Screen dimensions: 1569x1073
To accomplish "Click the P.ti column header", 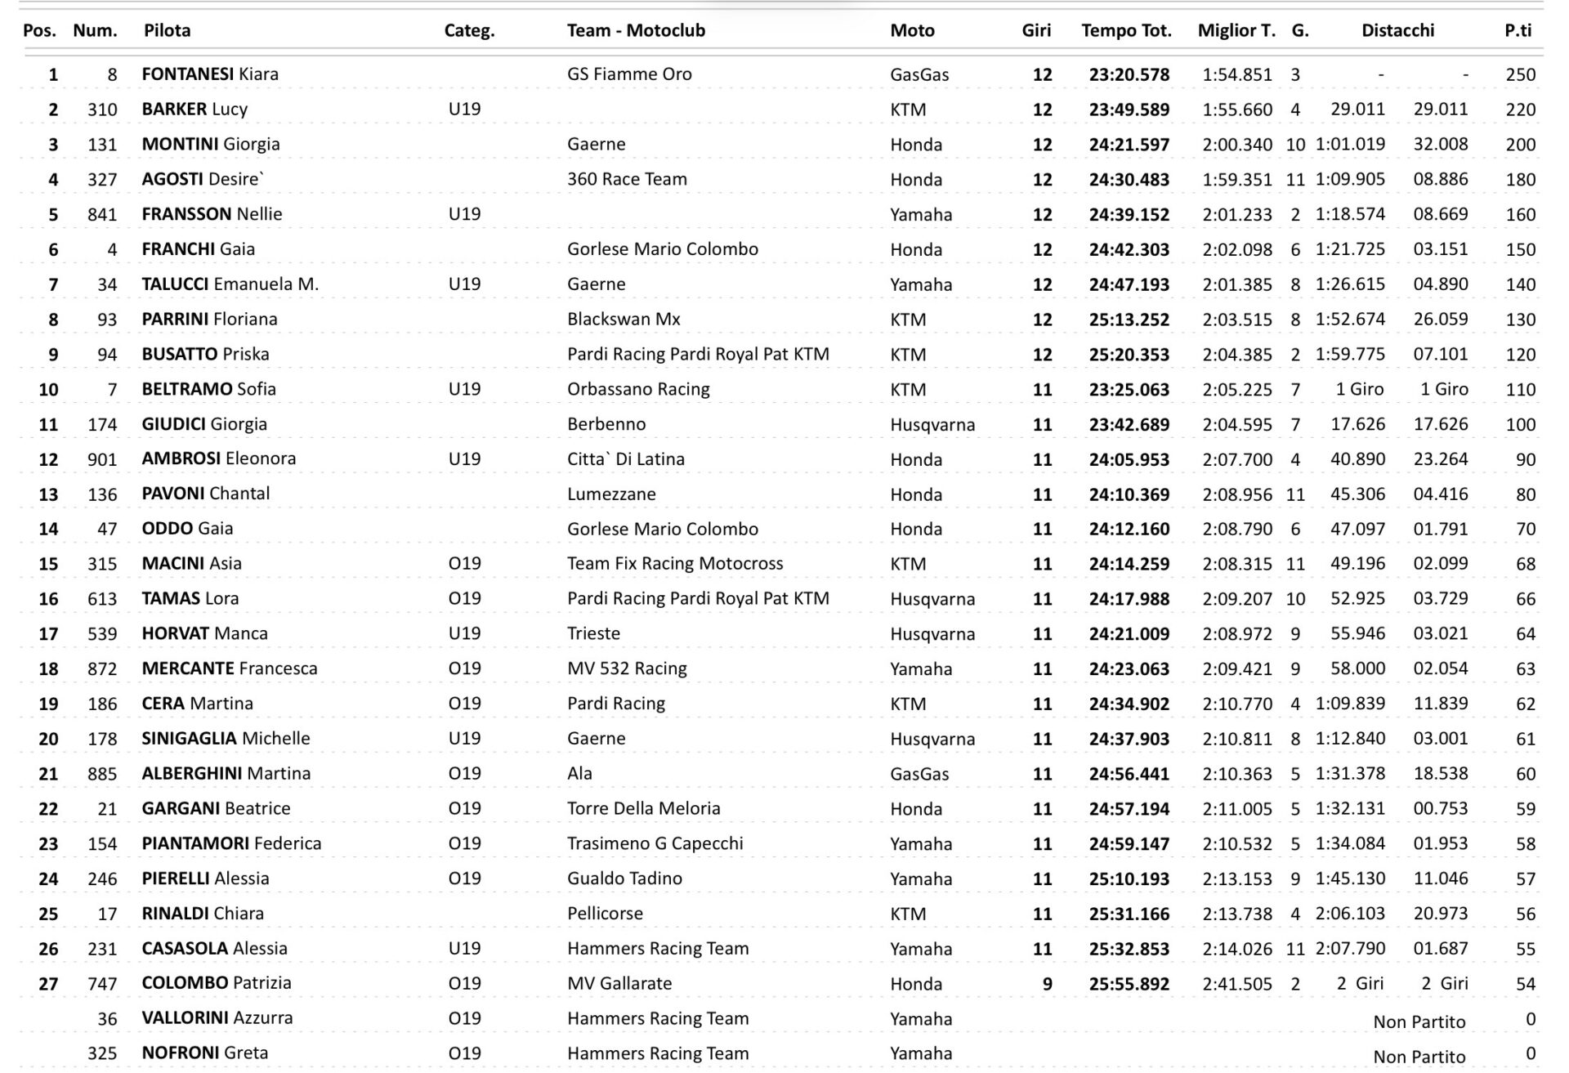I will pyautogui.click(x=1518, y=31).
